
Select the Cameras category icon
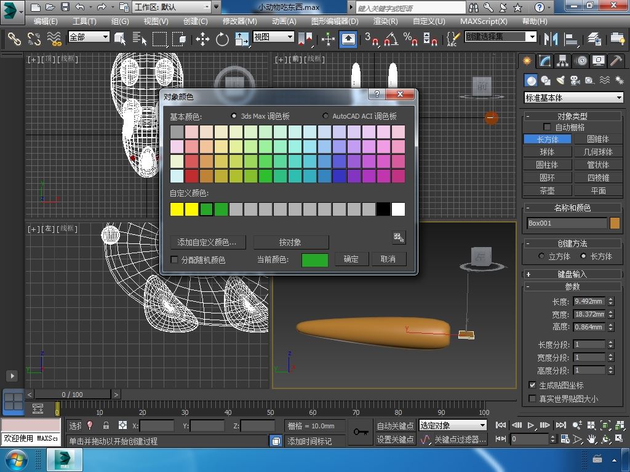[x=575, y=81]
